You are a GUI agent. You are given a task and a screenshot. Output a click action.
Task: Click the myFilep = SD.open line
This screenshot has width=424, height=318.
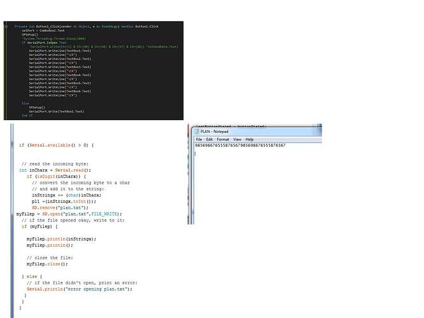(x=69, y=214)
